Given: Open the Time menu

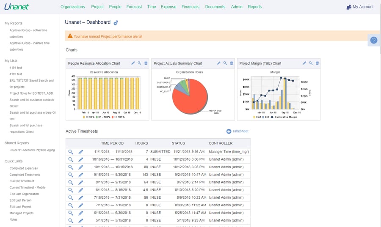Looking at the screenshot, I should [152, 7].
